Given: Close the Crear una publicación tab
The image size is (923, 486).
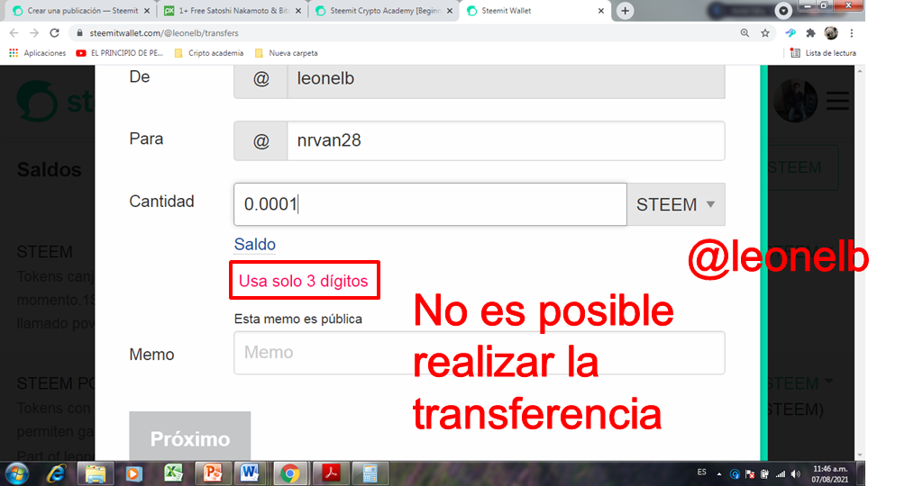Looking at the screenshot, I should coord(147,11).
